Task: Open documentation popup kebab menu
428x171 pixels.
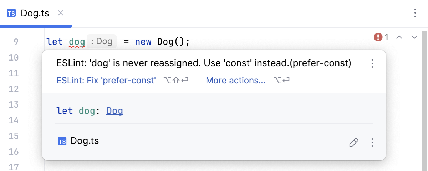Action: tap(372, 143)
